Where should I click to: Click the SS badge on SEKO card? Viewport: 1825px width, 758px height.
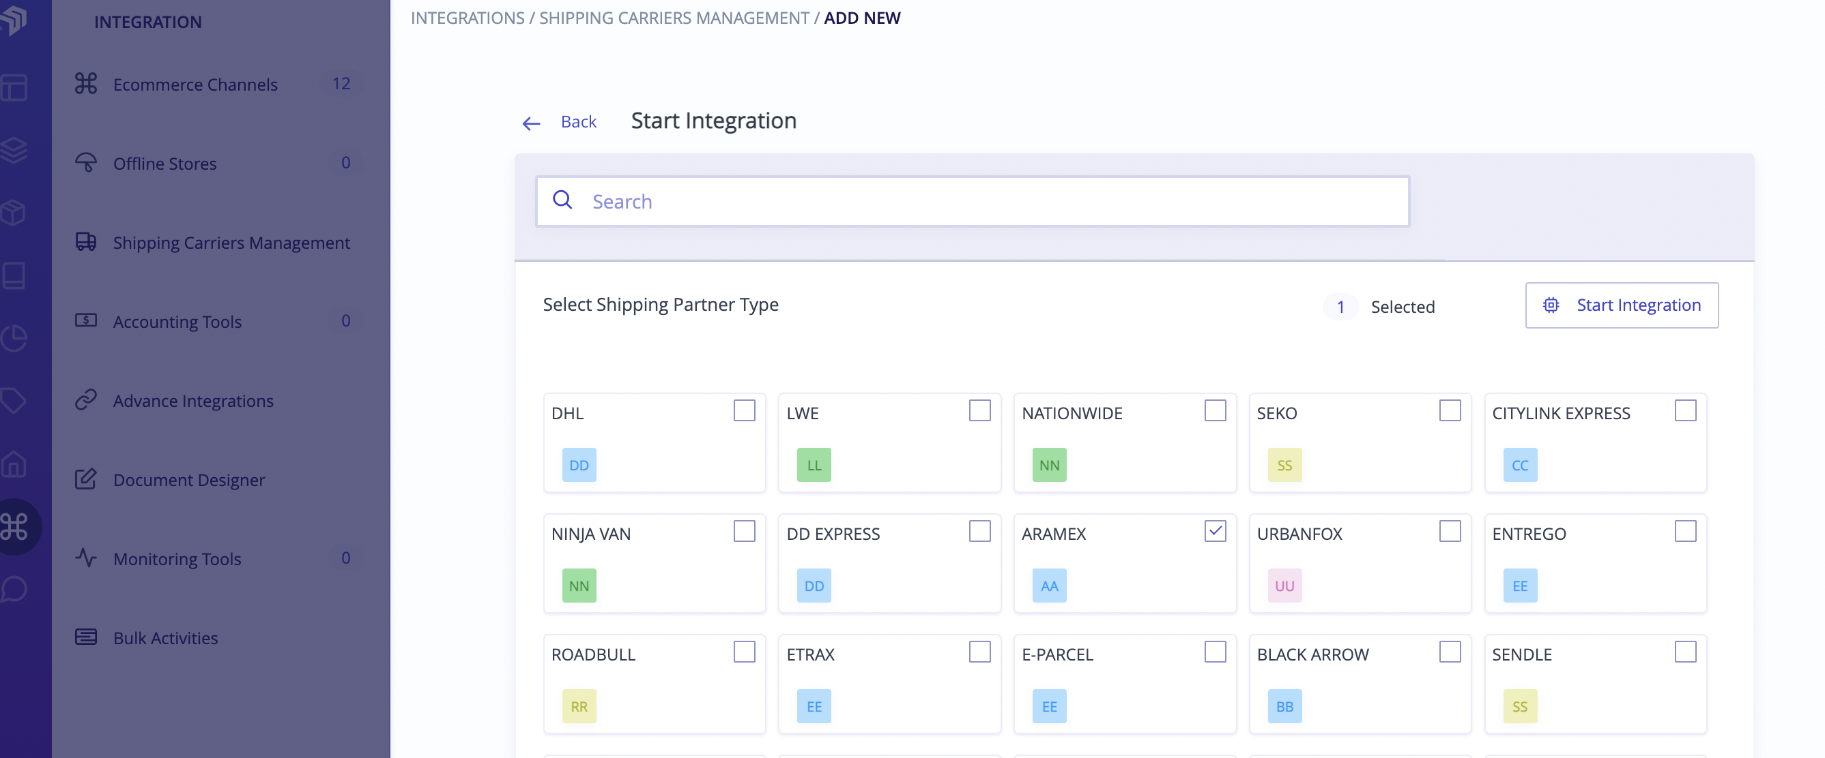point(1284,465)
